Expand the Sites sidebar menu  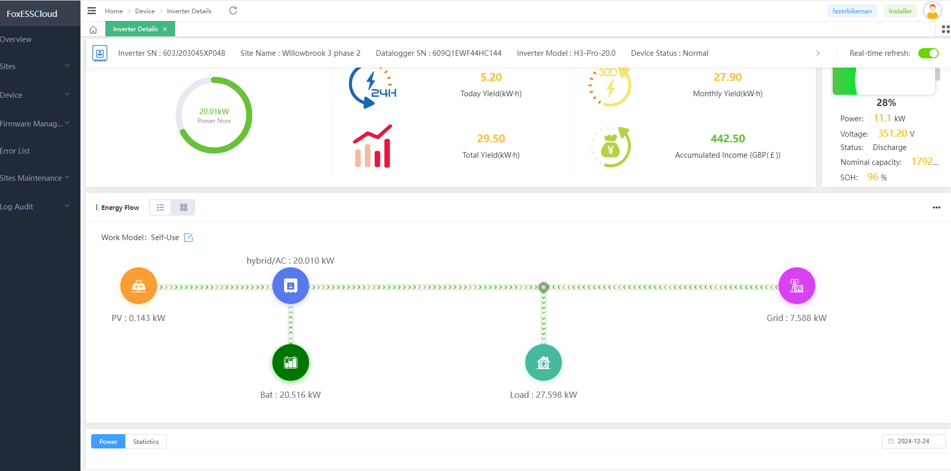pyautogui.click(x=36, y=67)
